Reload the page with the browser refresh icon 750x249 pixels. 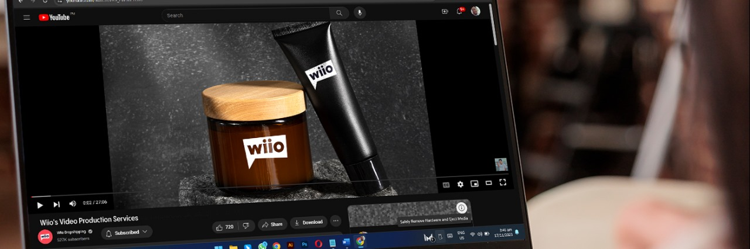point(45,1)
